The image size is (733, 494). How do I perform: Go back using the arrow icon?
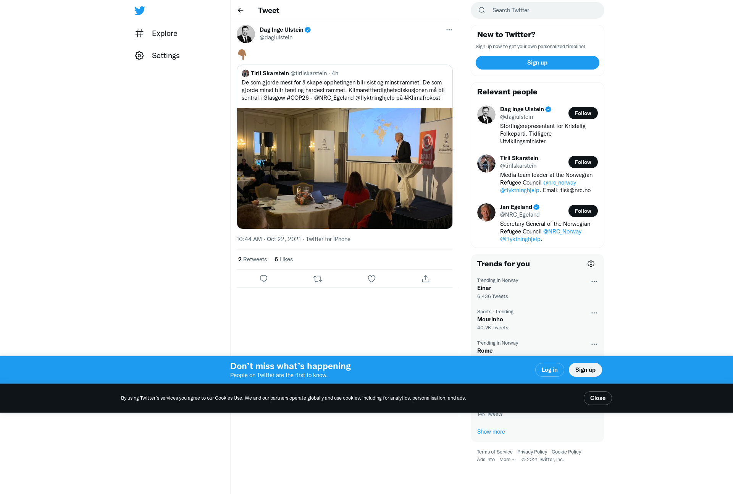pos(241,10)
